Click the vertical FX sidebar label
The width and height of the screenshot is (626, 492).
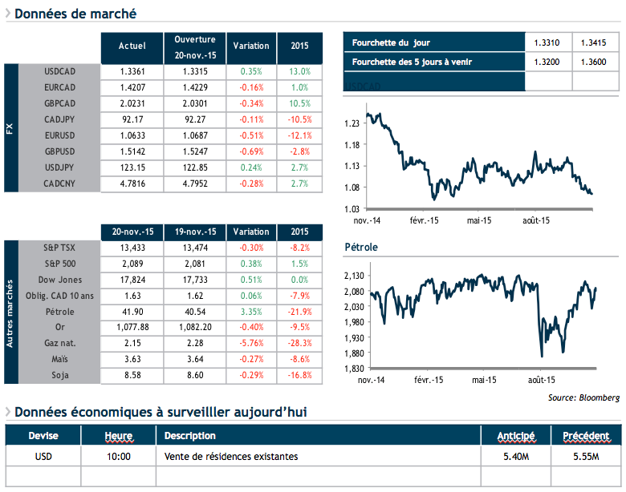[x=10, y=127]
